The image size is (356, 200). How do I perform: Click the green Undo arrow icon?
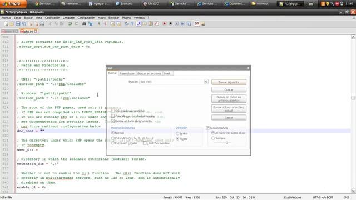[x=70, y=23]
